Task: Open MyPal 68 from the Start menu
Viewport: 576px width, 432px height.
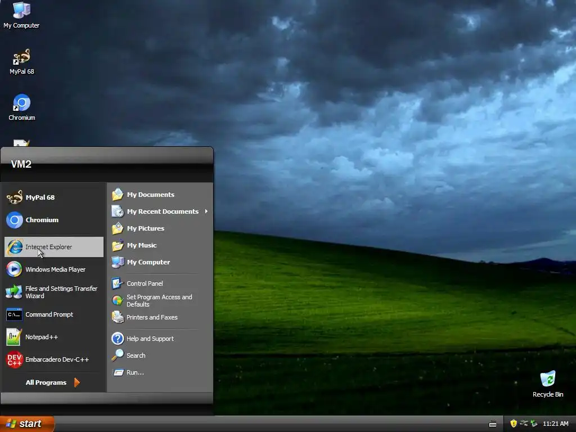Action: (53, 197)
